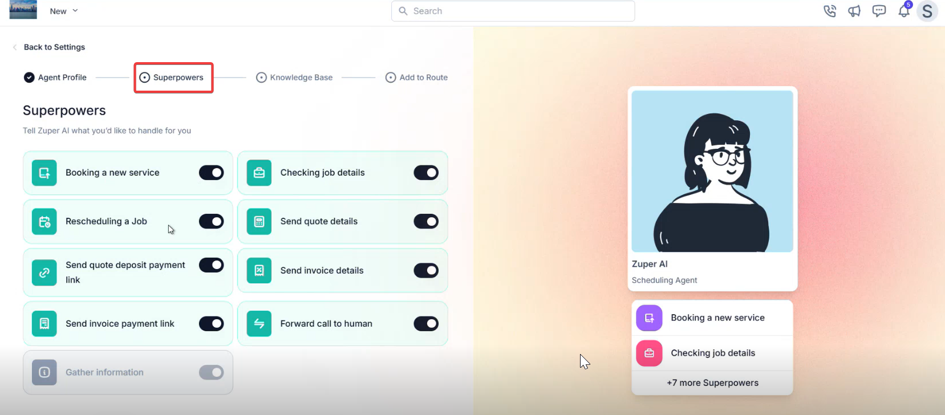Open the chat messages icon
Viewport: 945px width, 415px height.
879,11
